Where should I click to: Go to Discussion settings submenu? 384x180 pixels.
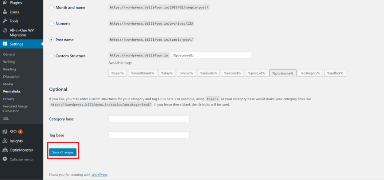(x=11, y=76)
